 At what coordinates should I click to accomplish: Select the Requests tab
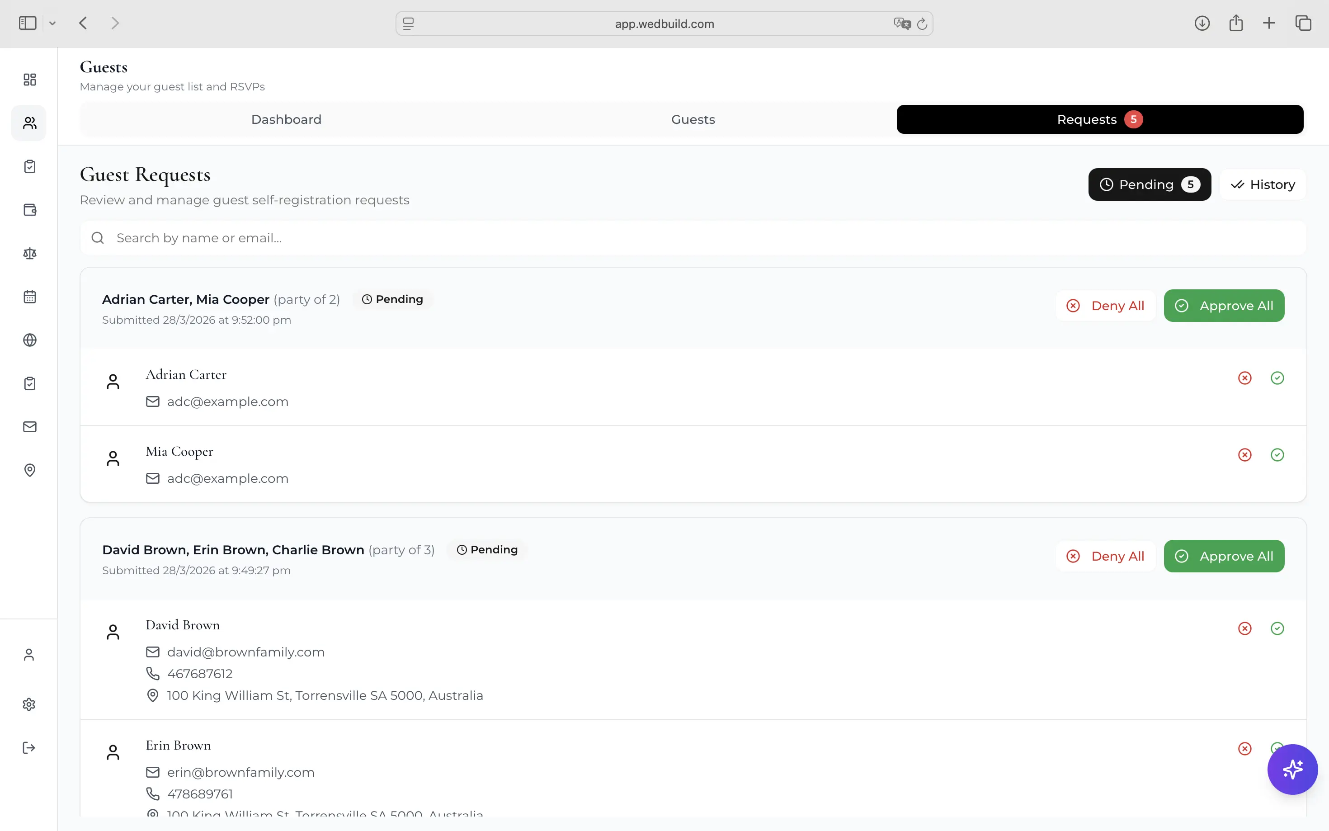coord(1100,120)
